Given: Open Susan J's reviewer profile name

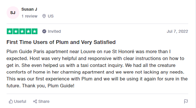Looking at the screenshot, I should [29, 9].
